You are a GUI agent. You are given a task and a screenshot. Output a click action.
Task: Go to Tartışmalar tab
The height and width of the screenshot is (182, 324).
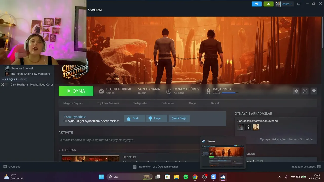140,103
